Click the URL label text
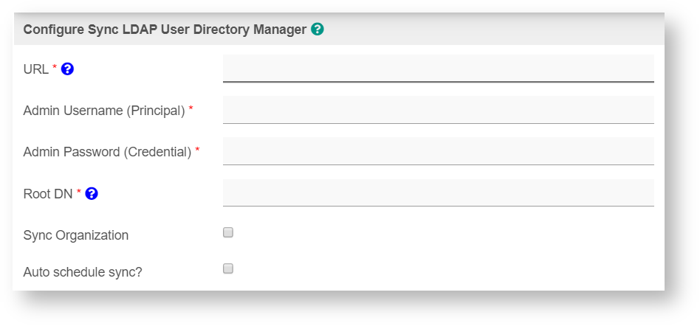 tap(35, 69)
